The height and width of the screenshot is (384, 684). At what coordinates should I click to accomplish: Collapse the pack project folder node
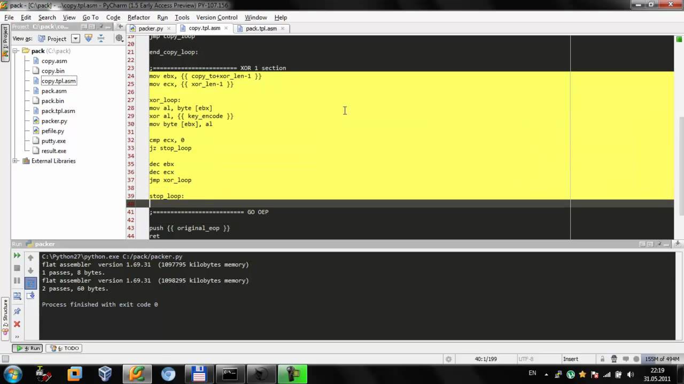[x=16, y=51]
